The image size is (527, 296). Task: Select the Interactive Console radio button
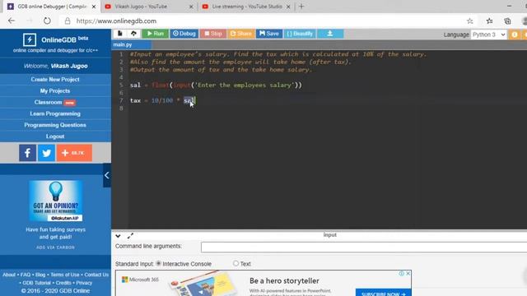pyautogui.click(x=159, y=264)
